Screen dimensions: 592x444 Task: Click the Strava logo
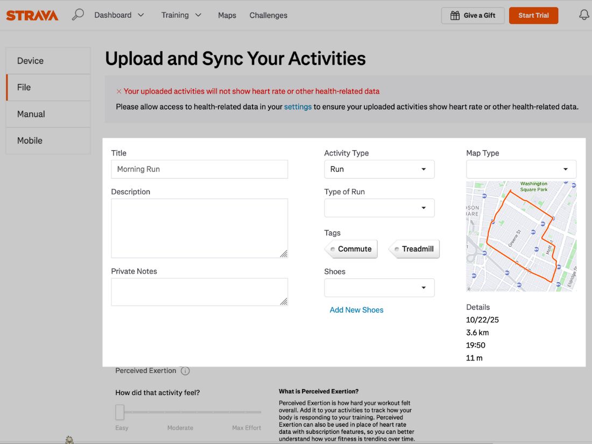(32, 15)
